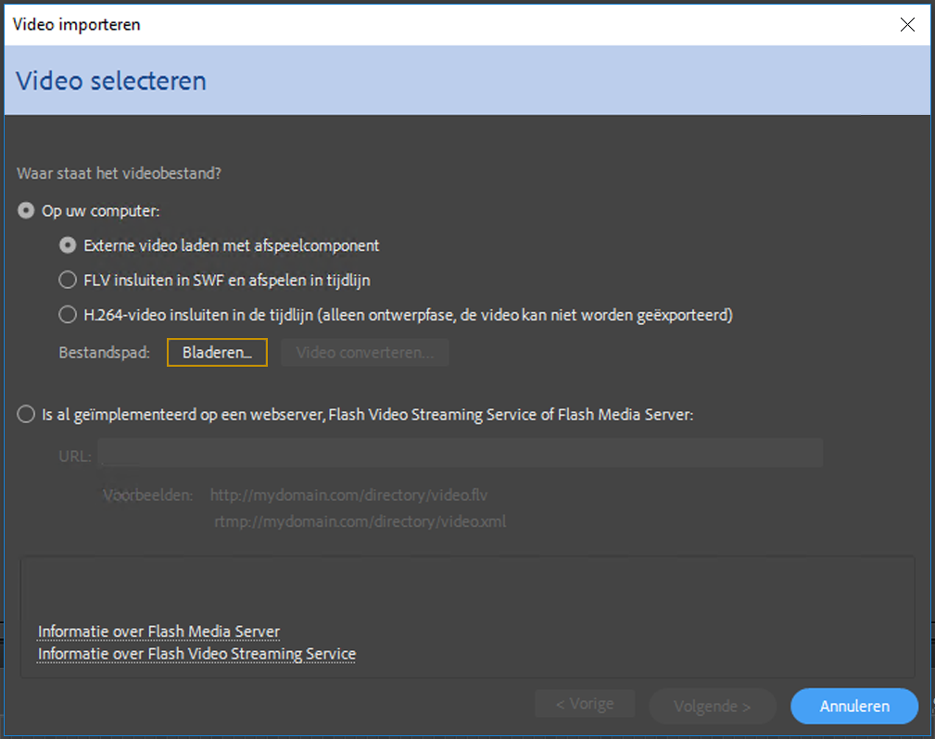Click the Volgende button
935x739 pixels.
[x=712, y=706]
